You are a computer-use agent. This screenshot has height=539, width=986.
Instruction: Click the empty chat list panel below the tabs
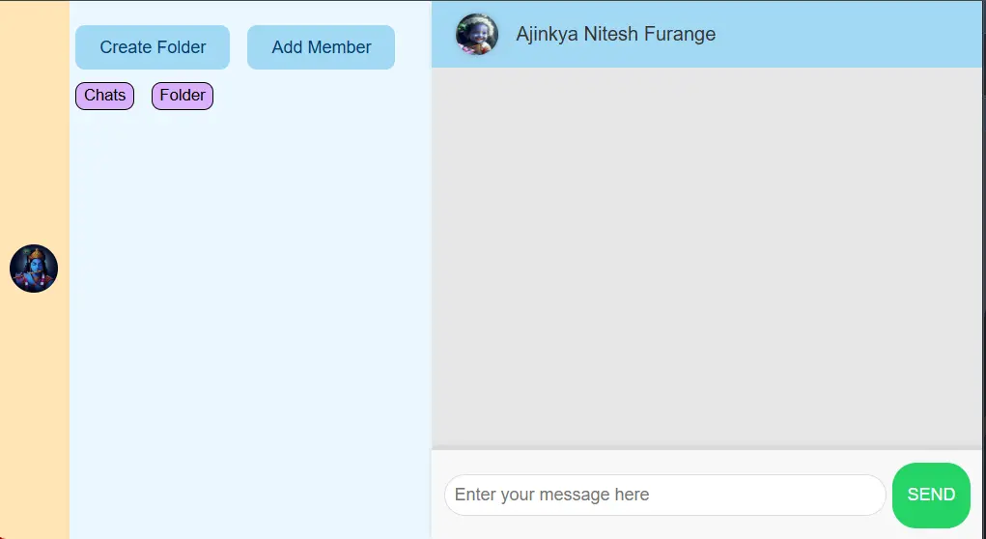pos(249,319)
